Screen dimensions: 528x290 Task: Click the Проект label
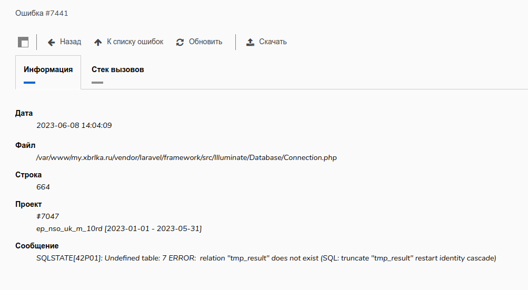pyautogui.click(x=28, y=204)
